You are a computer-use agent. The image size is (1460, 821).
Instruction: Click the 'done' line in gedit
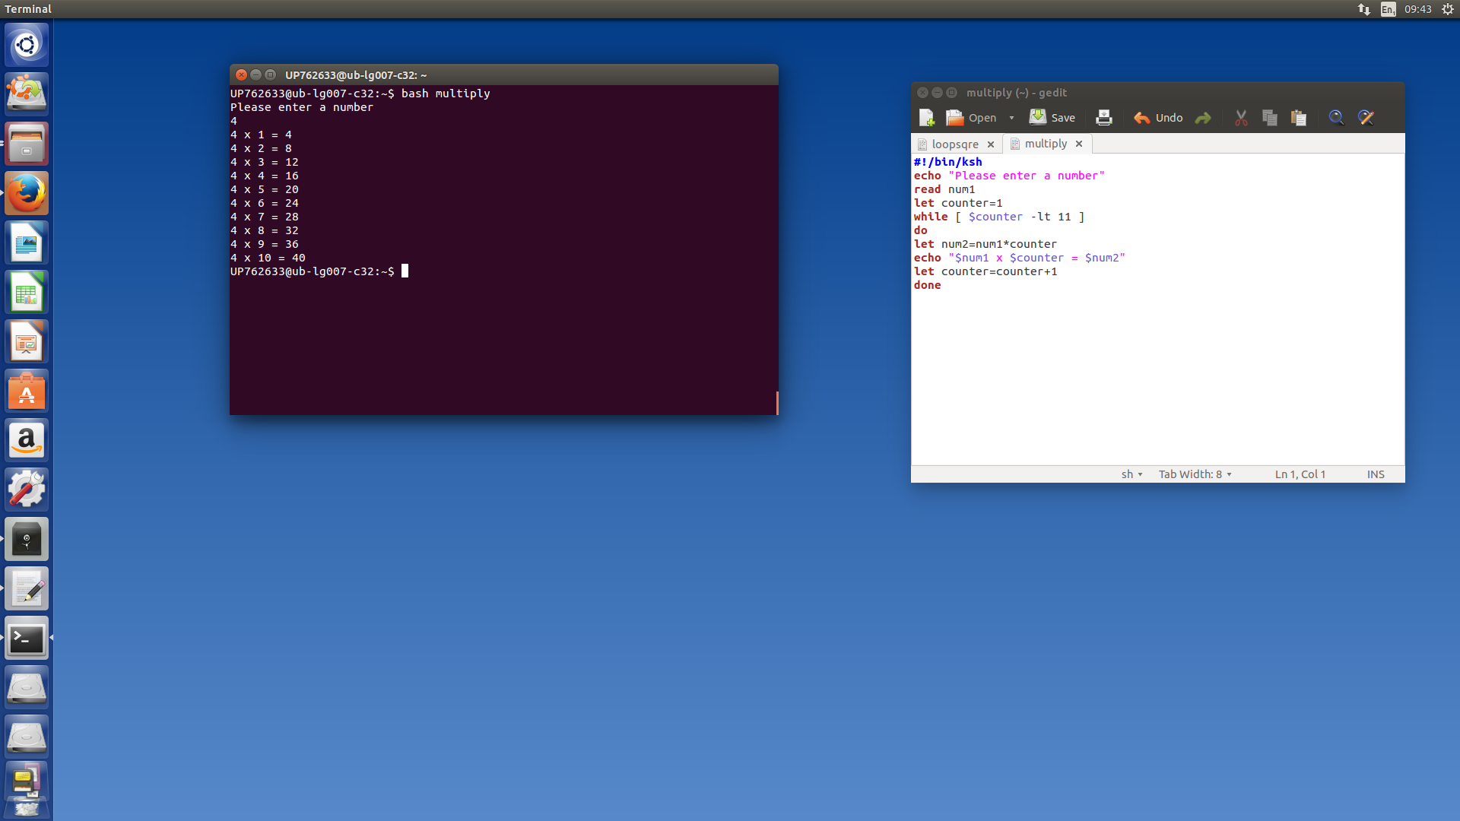click(x=928, y=285)
